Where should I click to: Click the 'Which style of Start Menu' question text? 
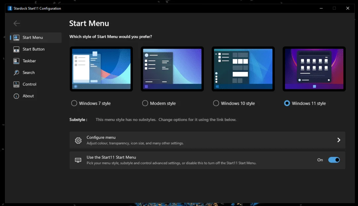pos(110,36)
